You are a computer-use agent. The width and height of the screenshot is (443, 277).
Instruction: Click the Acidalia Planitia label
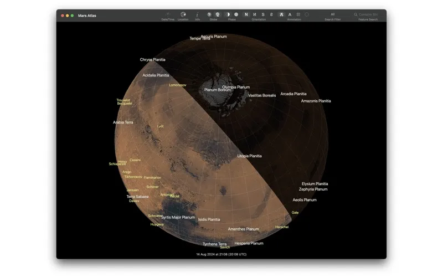click(x=156, y=75)
